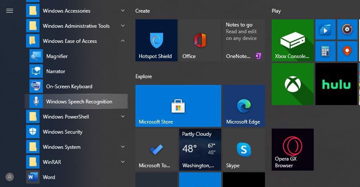360x187 pixels.
Task: Launch the Microsoft Edge tile
Action: pos(244,106)
